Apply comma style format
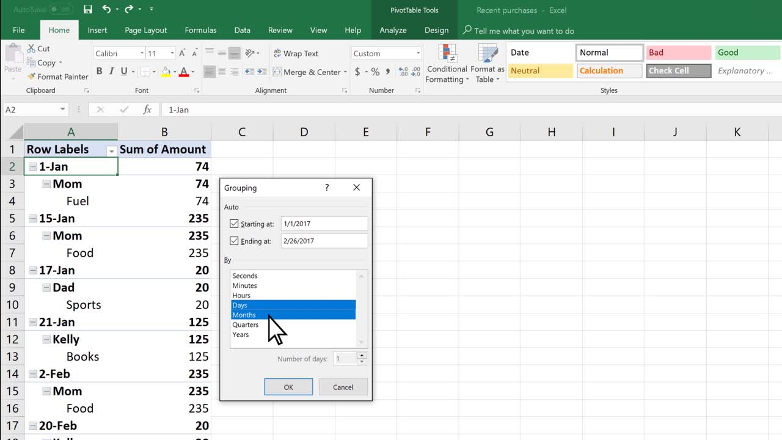Screen dimensions: 782x440 [x=388, y=71]
